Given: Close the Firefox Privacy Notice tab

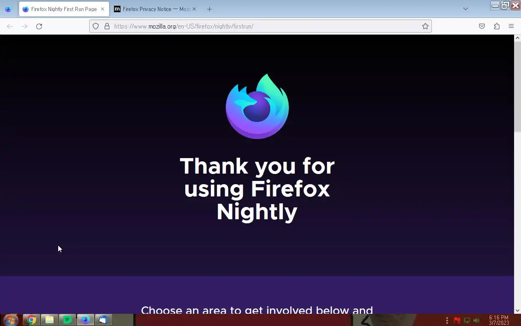Looking at the screenshot, I should click(x=194, y=9).
